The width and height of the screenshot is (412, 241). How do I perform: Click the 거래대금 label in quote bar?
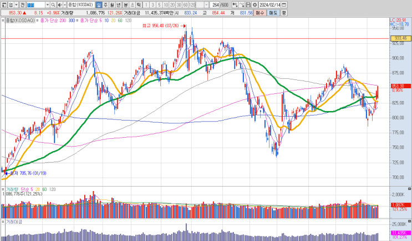[x=132, y=13]
